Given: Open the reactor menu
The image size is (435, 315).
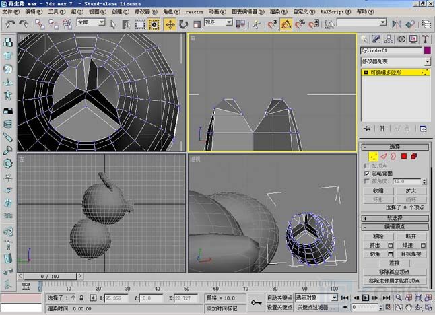Looking at the screenshot, I should [x=195, y=12].
